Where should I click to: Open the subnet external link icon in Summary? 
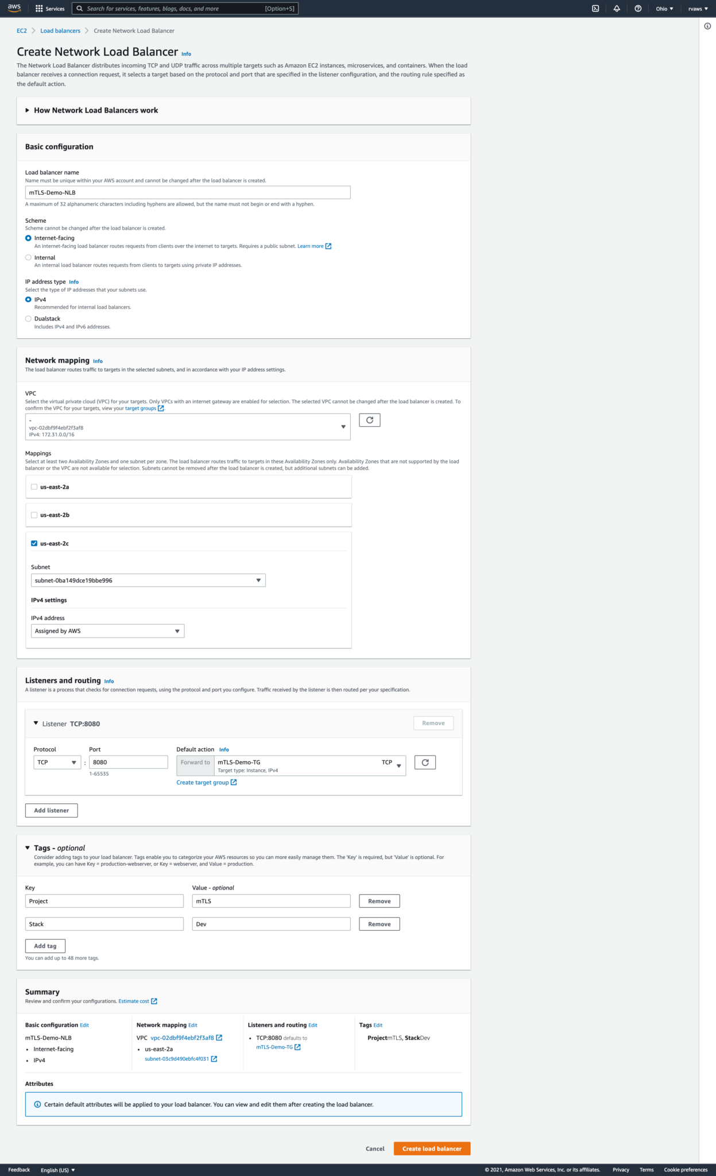click(214, 1059)
